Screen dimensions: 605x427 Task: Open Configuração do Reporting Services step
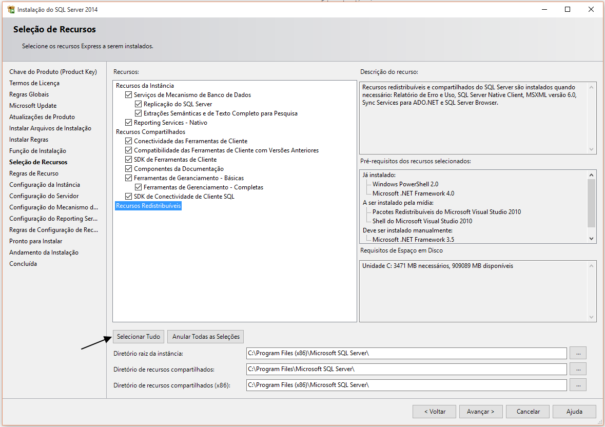pos(53,219)
